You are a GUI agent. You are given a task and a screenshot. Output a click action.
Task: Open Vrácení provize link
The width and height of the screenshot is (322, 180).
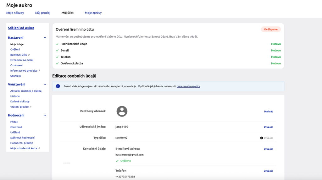[19, 107]
